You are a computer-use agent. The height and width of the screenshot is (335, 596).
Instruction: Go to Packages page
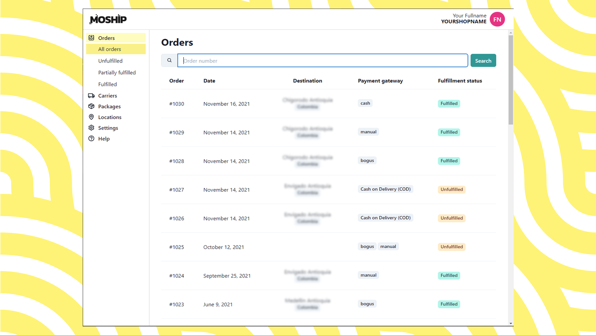(110, 106)
